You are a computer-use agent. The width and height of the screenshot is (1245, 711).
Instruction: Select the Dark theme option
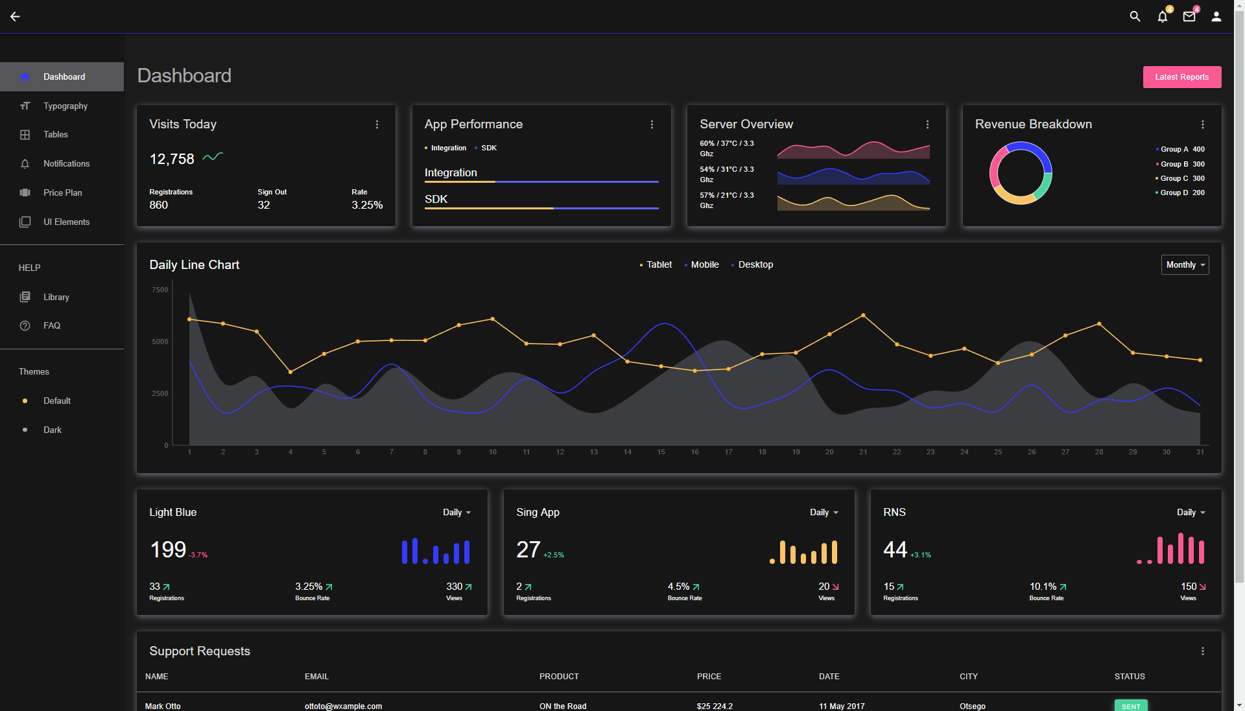tap(52, 430)
